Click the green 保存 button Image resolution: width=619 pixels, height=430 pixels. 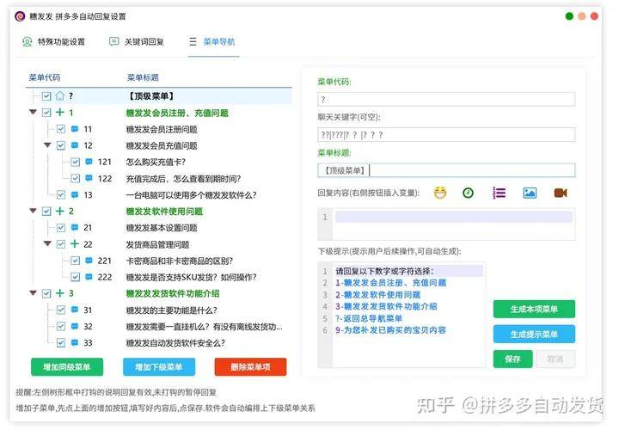point(512,359)
